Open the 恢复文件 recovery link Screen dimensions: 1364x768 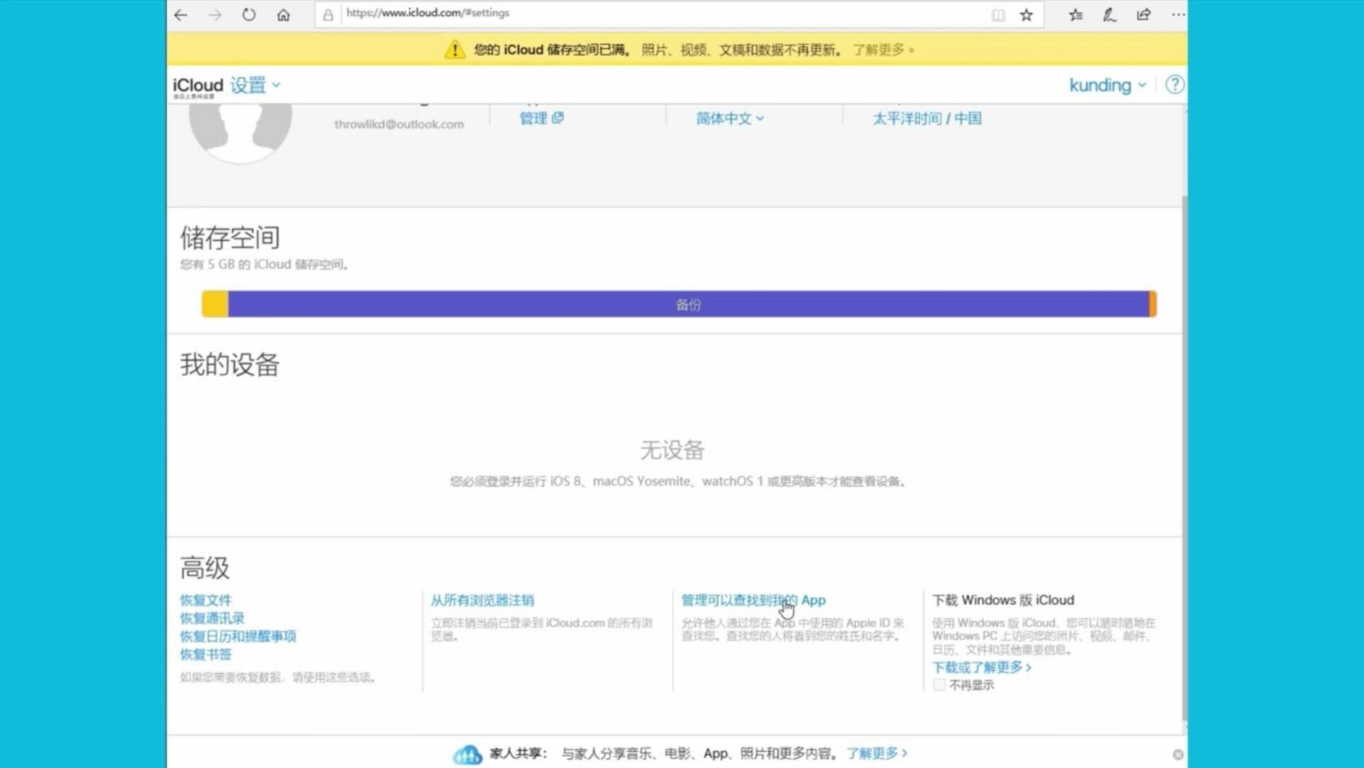click(206, 599)
